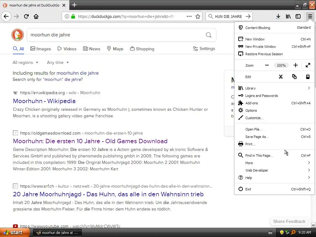Open the All regions dropdown
316x237 pixels.
[25, 62]
